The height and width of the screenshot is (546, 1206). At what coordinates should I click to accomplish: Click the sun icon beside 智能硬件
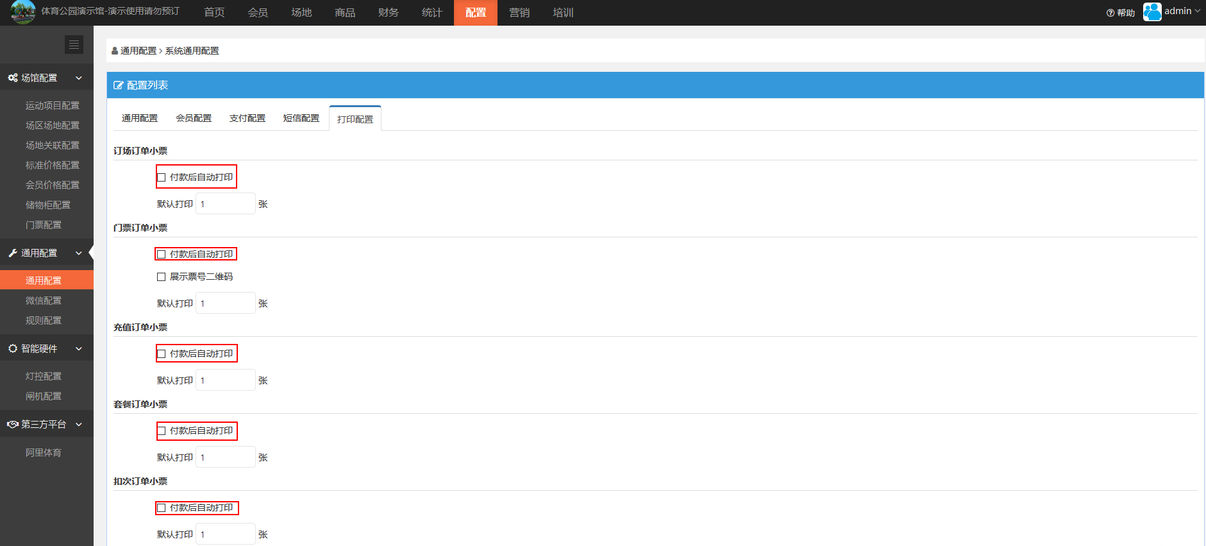tap(13, 348)
